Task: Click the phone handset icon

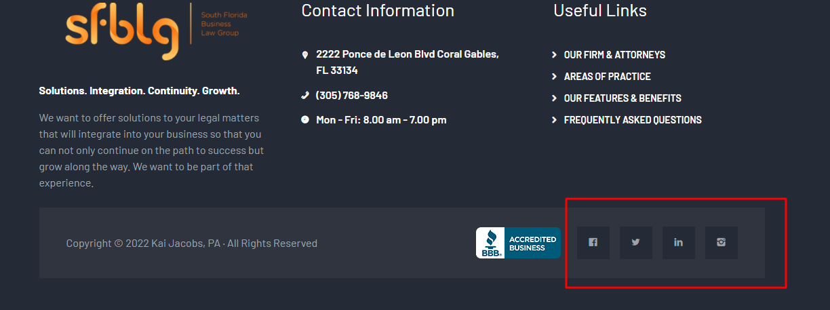Action: [x=305, y=95]
